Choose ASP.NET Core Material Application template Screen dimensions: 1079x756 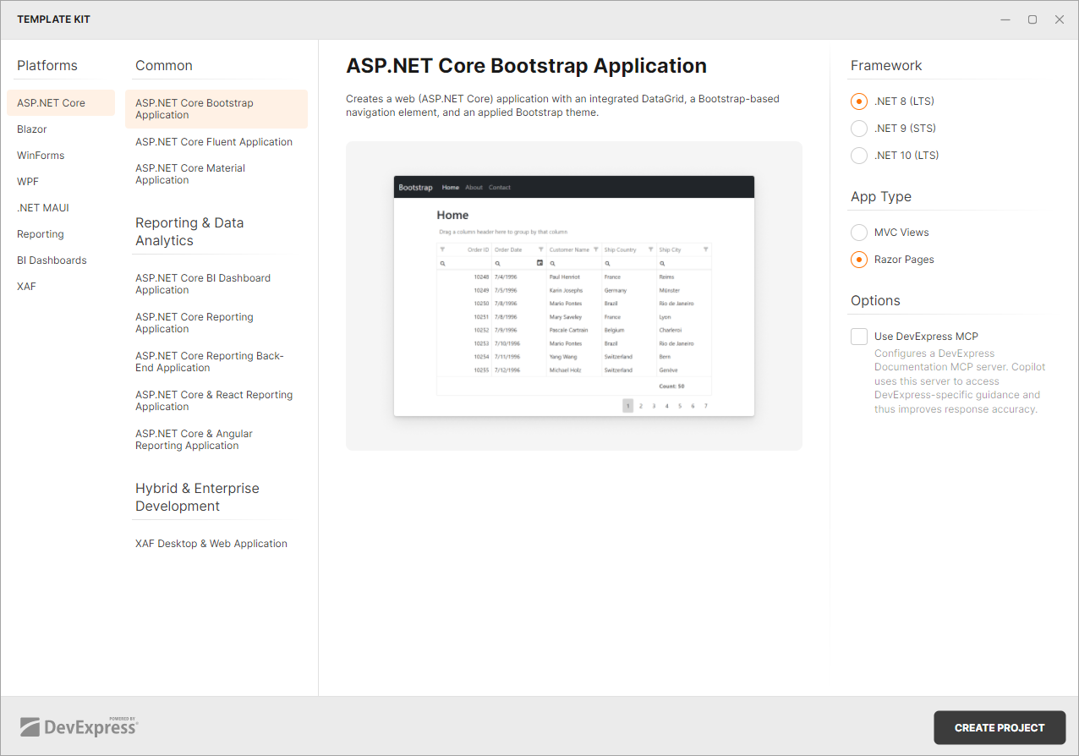190,174
